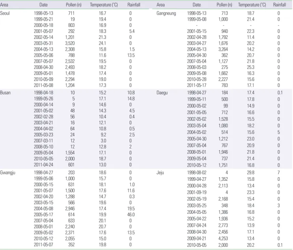Click Gwangju date 1999-05-06
293x250 pixels.
tap(43, 178)
